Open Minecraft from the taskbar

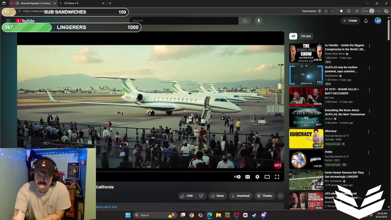click(x=227, y=215)
